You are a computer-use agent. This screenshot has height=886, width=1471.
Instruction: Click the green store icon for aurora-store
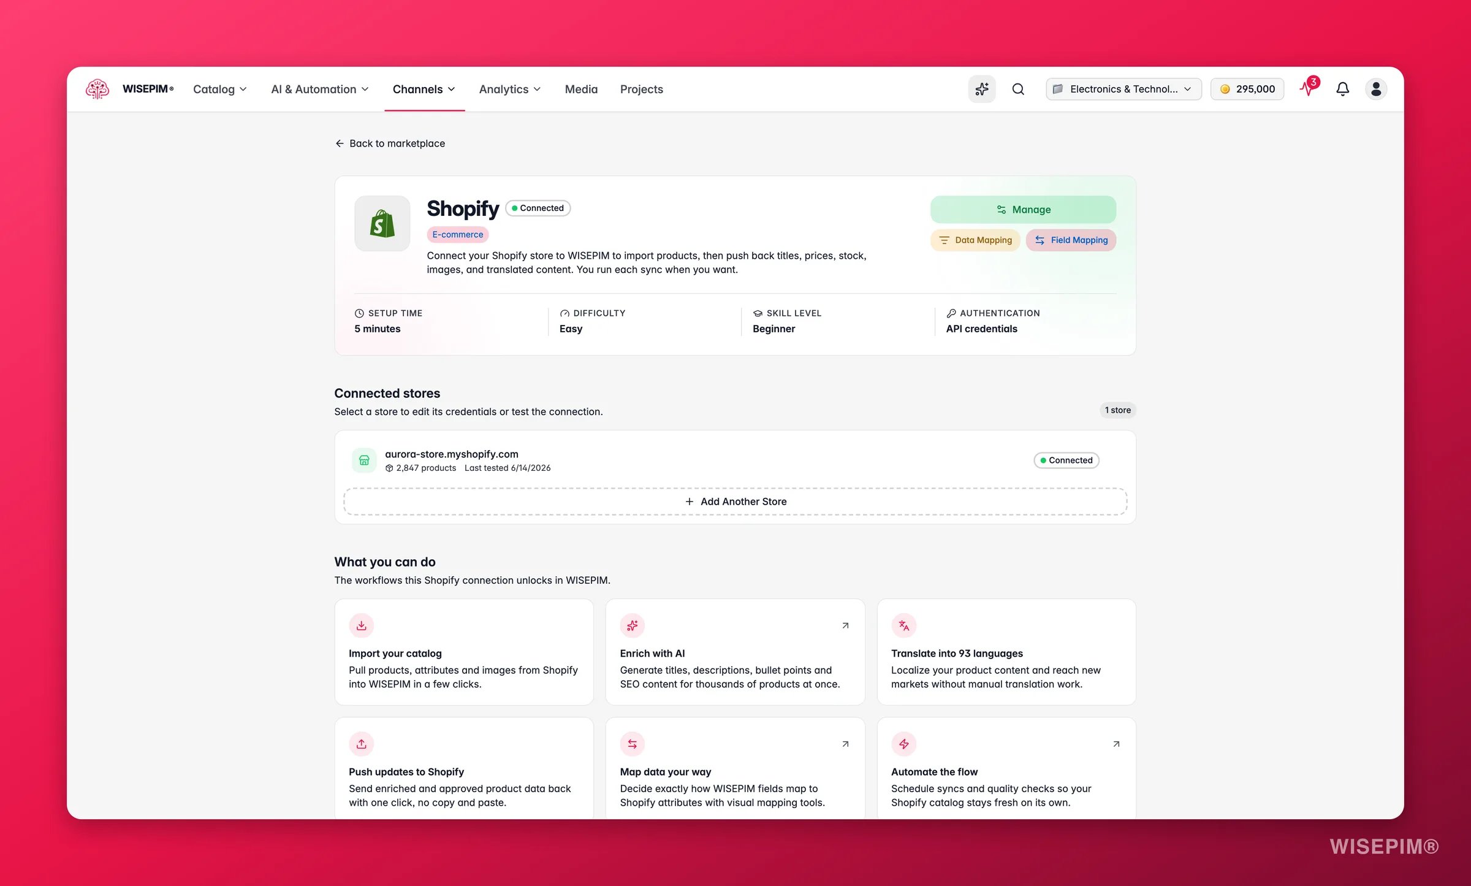pos(363,460)
